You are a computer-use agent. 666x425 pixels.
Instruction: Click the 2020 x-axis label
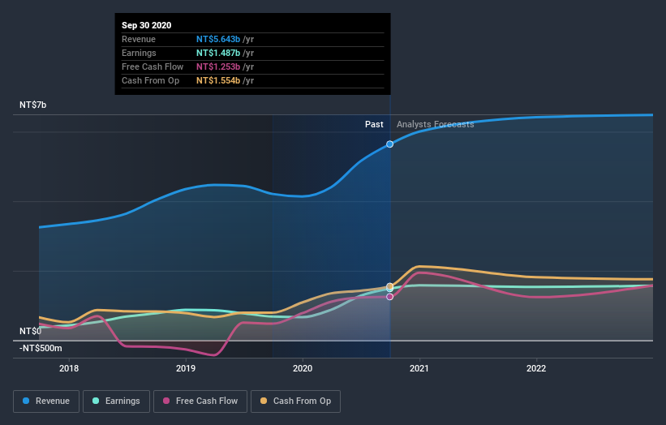click(303, 368)
